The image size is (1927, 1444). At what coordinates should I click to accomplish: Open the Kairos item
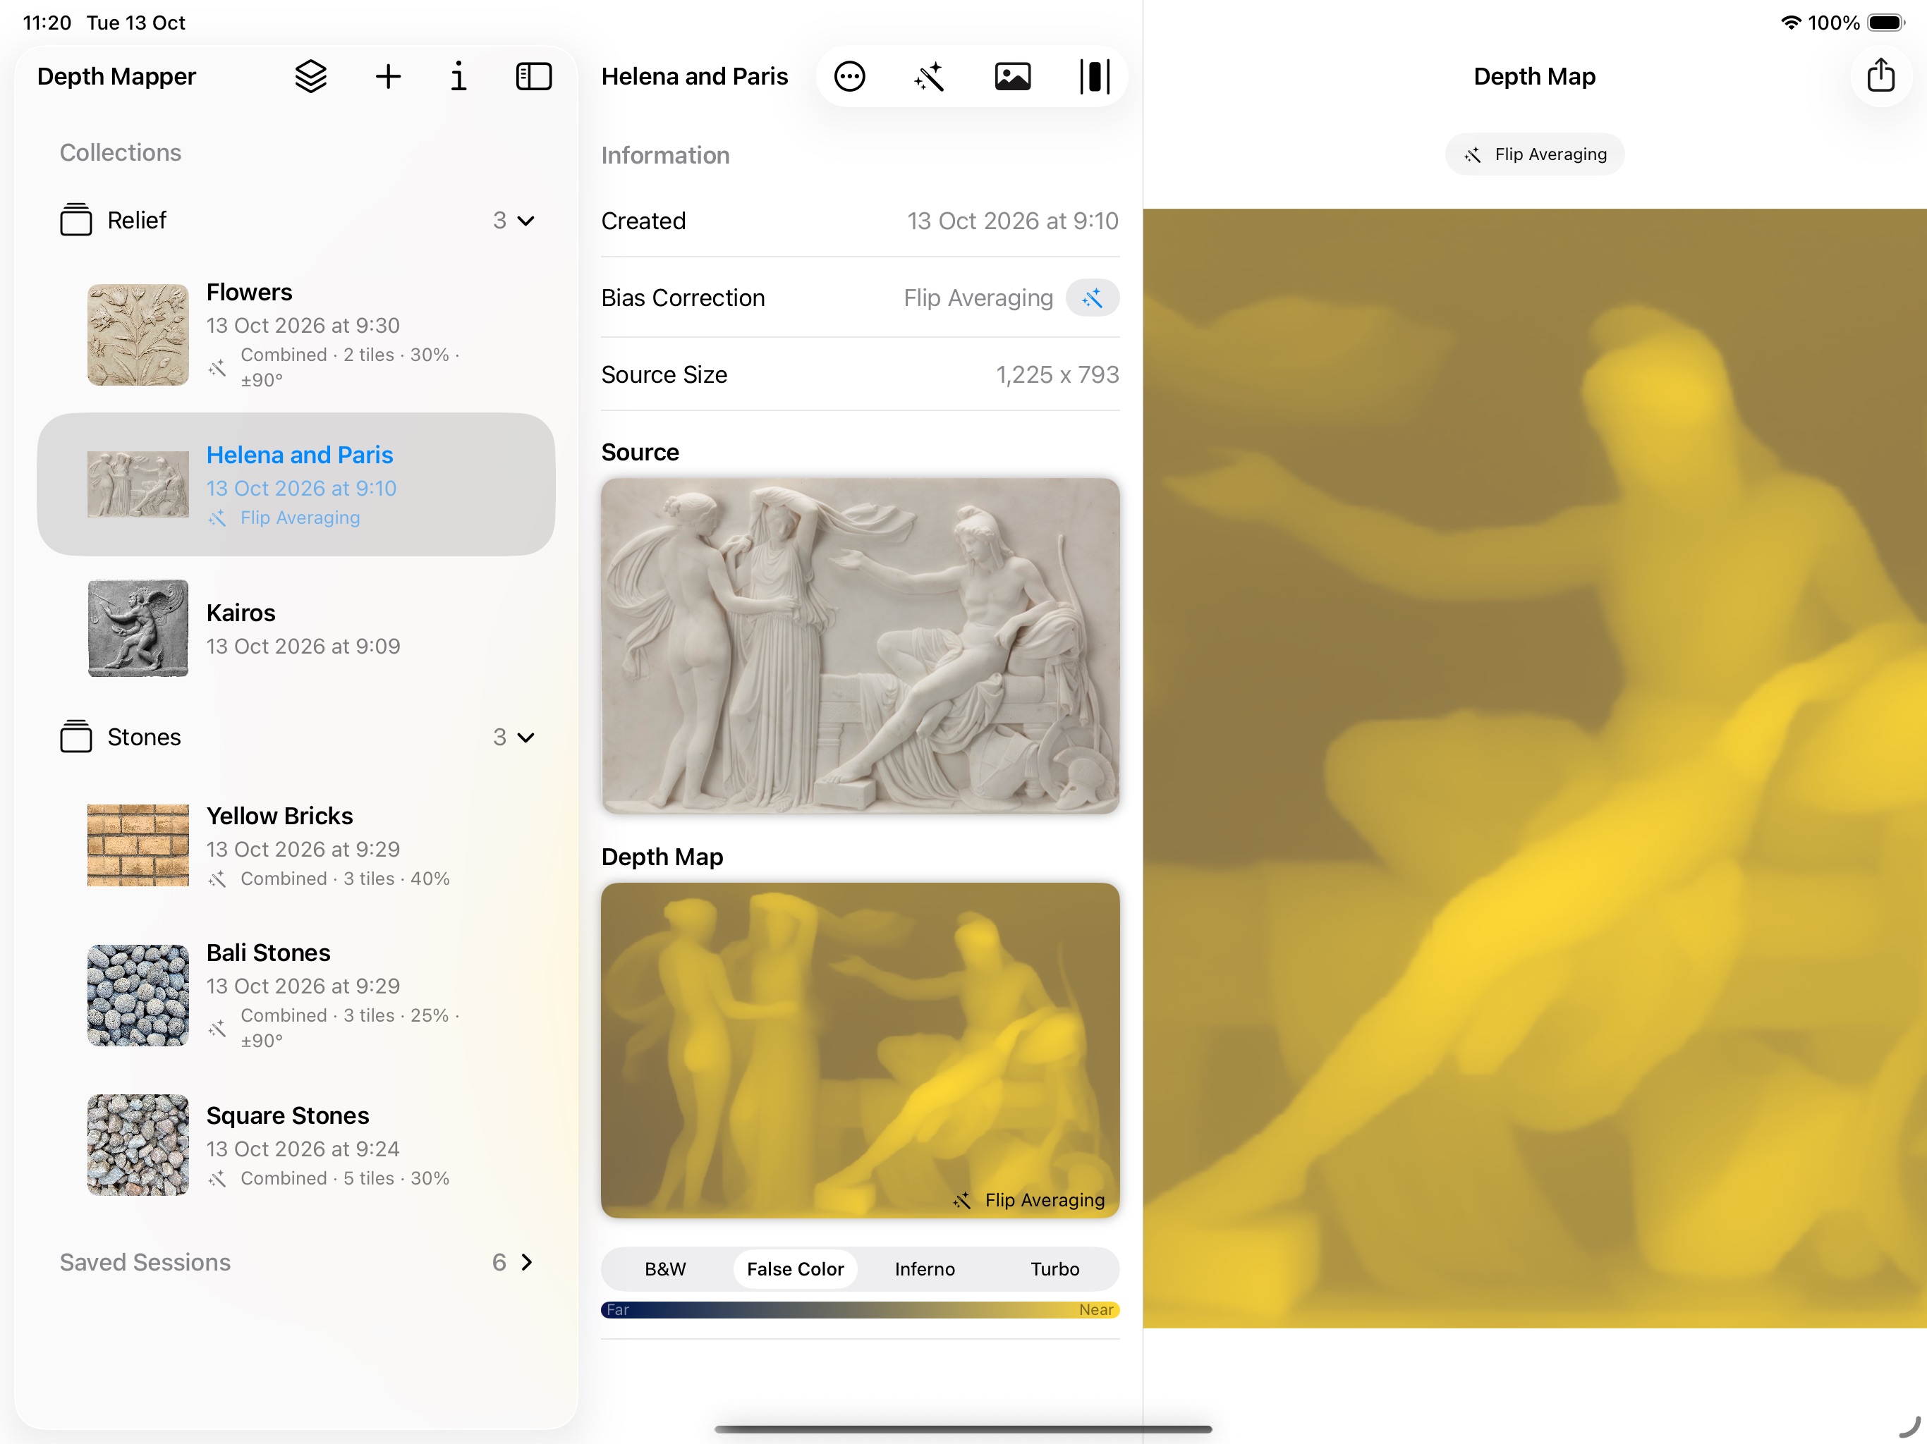click(296, 629)
